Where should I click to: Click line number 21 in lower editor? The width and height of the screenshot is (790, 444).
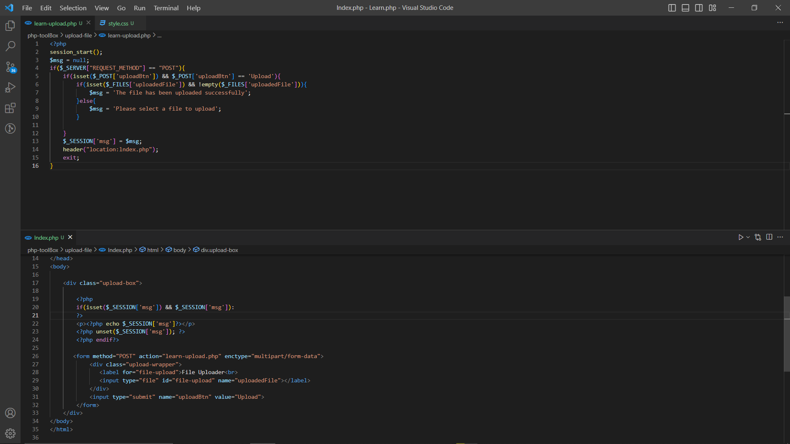[x=35, y=315]
